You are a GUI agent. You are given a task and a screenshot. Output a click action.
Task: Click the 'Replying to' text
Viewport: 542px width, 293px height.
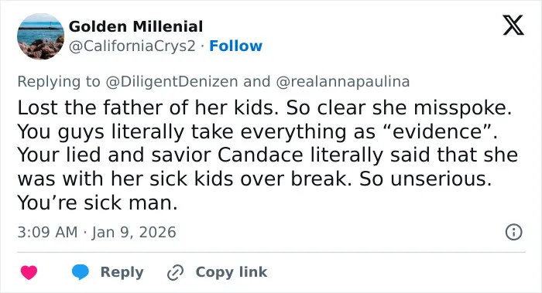point(59,82)
